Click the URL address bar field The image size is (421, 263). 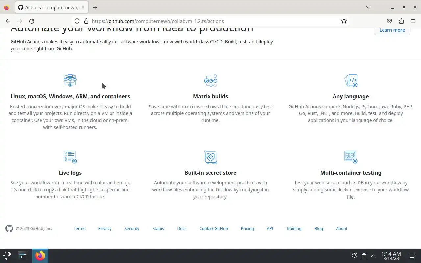pos(210,21)
